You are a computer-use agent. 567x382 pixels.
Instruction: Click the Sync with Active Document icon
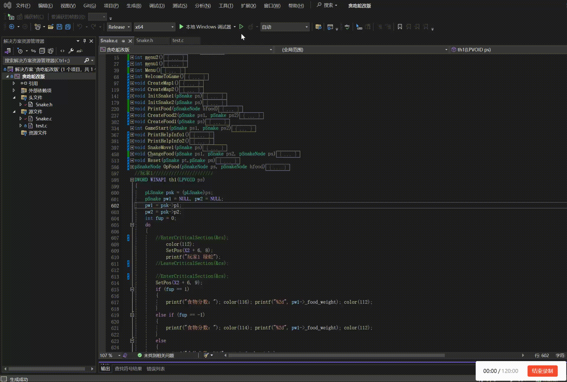(x=33, y=51)
